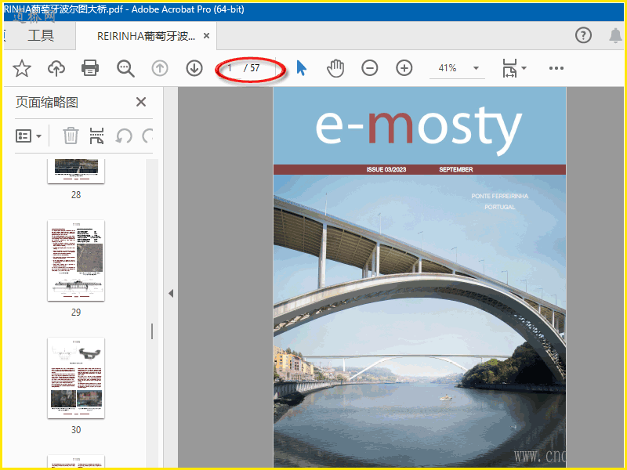Screen dimensions: 627x470
Task: Select page 29 thumbnail
Action: 76,261
